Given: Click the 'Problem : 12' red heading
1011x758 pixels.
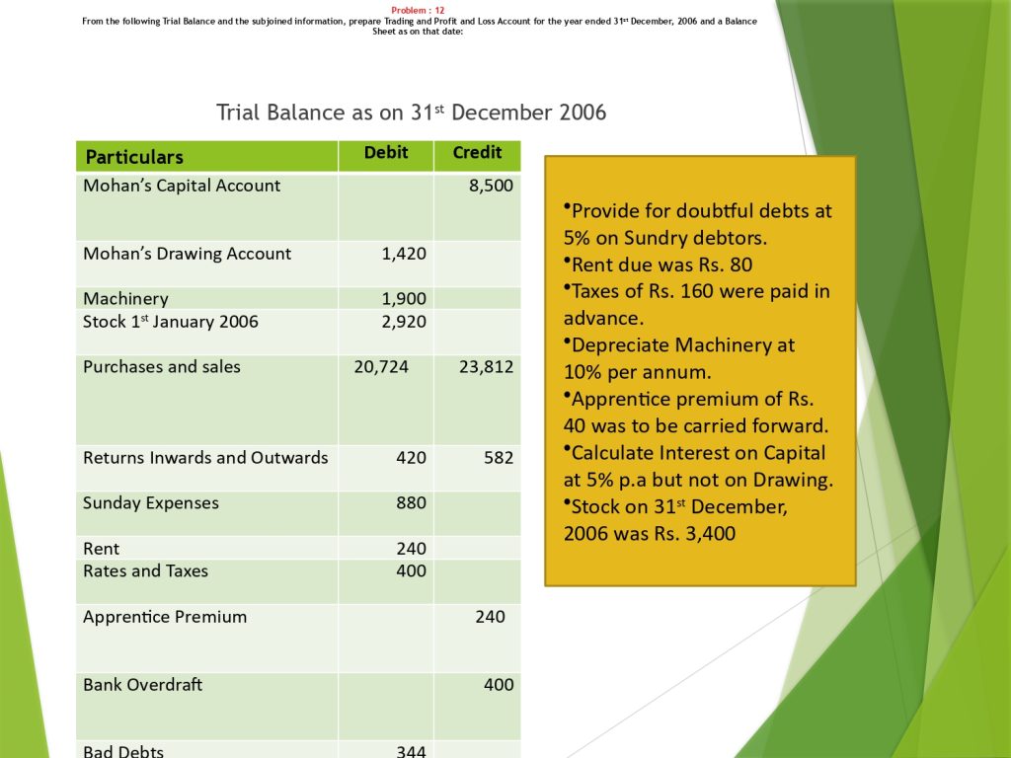Looking at the screenshot, I should click(418, 10).
